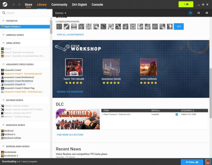Collapse the Assassin's Creed Series category
Viewport: 212px width, 165px height.
pos(3,64)
